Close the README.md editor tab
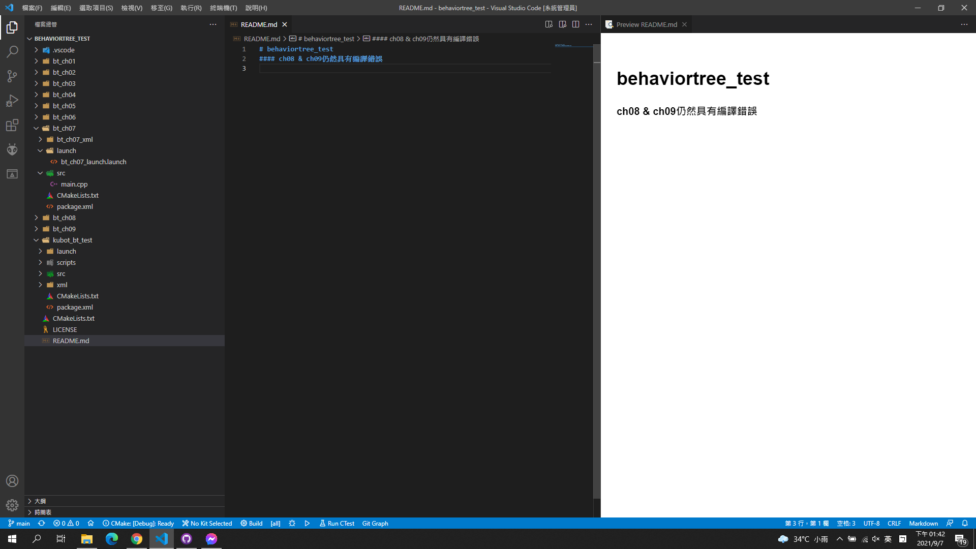 285,24
